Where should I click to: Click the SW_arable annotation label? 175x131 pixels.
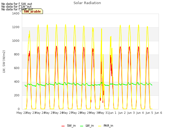click(x=32, y=11)
